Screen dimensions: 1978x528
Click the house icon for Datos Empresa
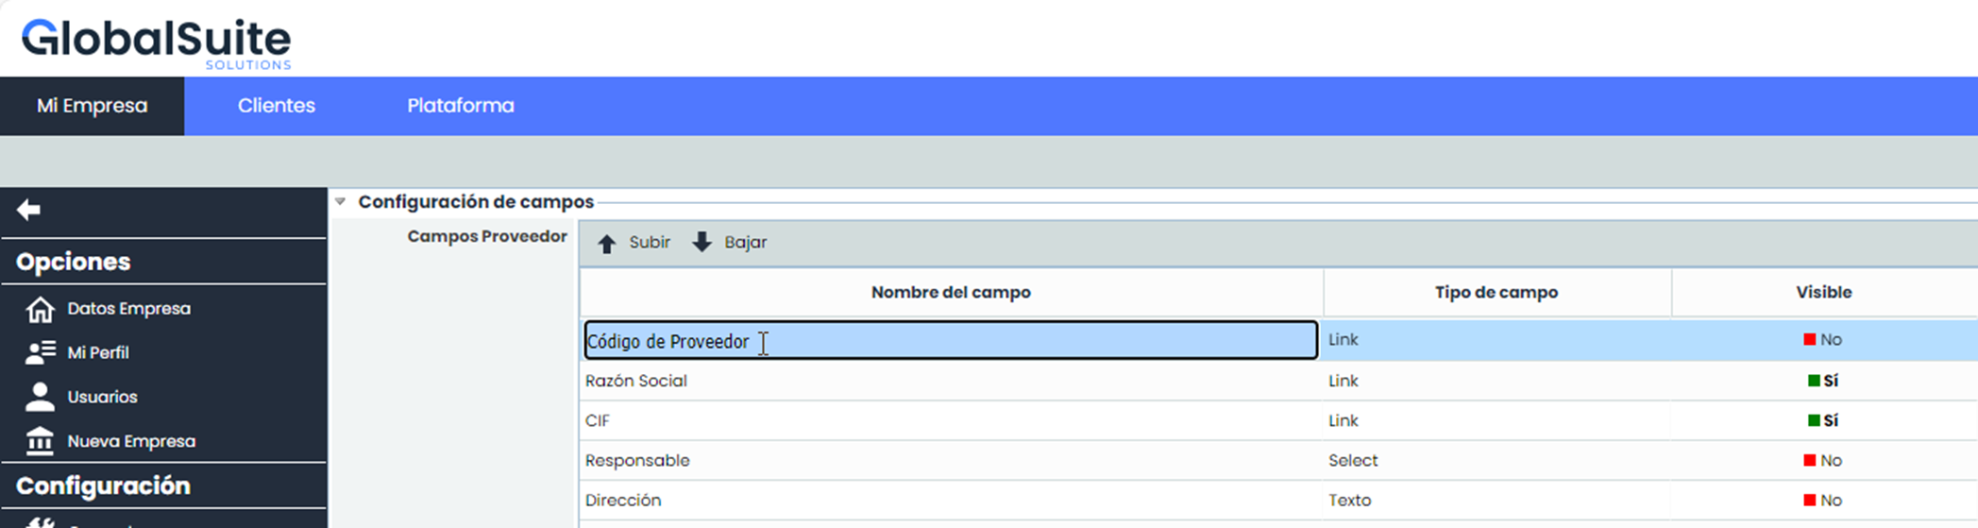pyautogui.click(x=40, y=309)
